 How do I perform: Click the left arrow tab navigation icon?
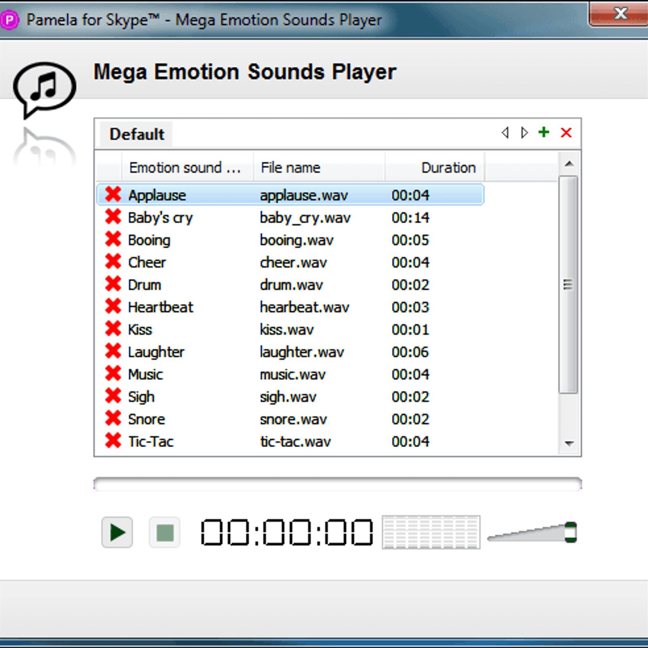[505, 132]
